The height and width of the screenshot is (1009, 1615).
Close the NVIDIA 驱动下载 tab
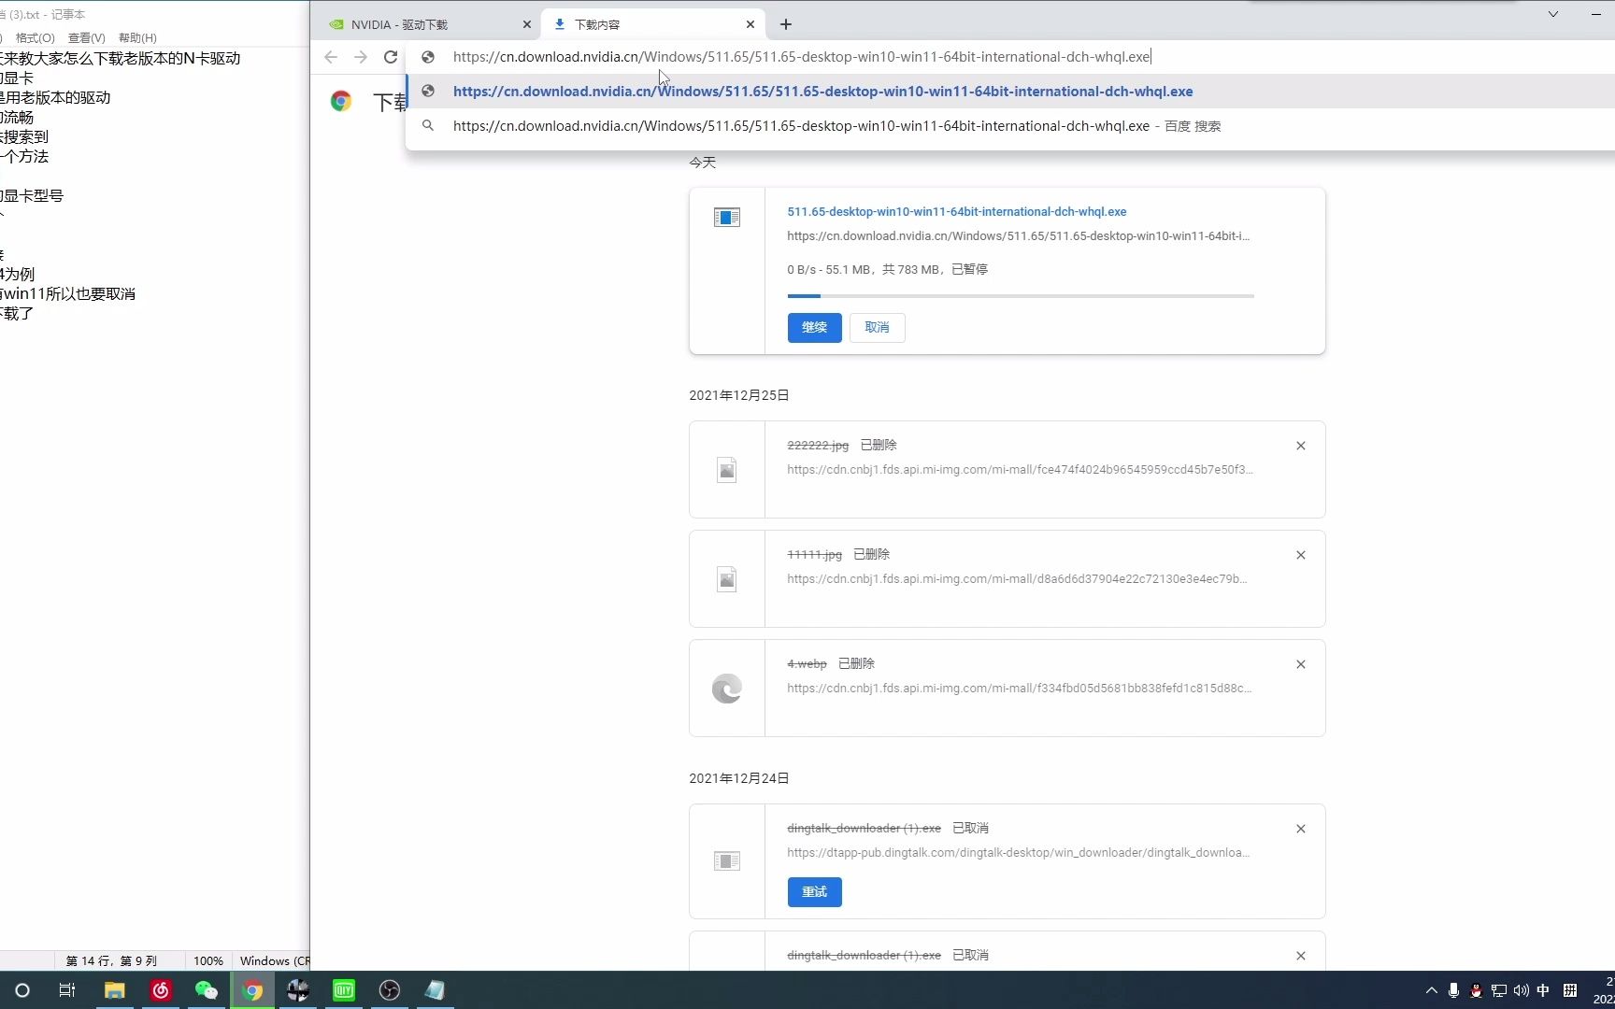point(527,24)
